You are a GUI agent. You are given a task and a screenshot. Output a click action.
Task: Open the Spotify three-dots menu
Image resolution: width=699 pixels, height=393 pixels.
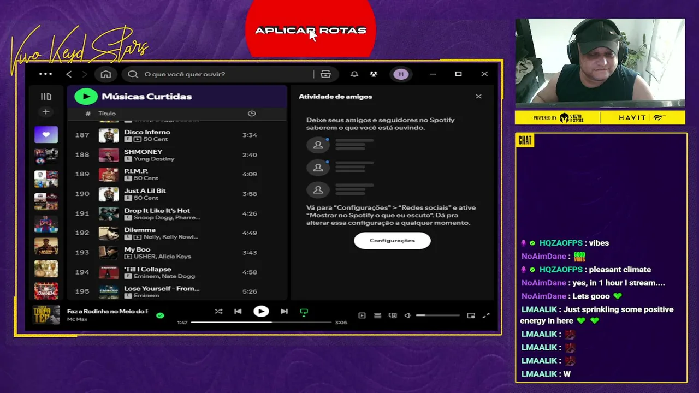[46, 74]
